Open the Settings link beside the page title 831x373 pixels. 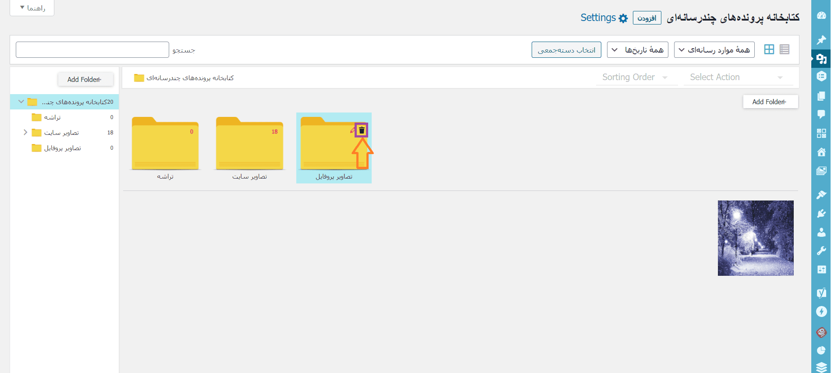click(604, 18)
